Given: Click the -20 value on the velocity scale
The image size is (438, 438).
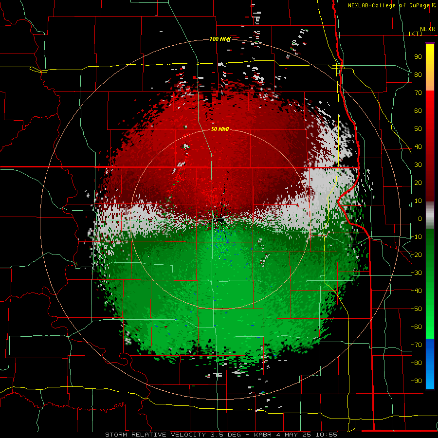Looking at the screenshot, I should (x=416, y=255).
